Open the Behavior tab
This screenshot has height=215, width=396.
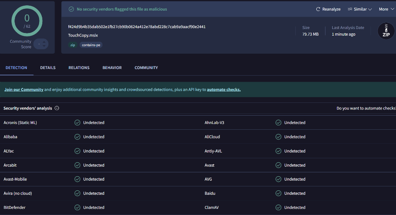tap(112, 68)
